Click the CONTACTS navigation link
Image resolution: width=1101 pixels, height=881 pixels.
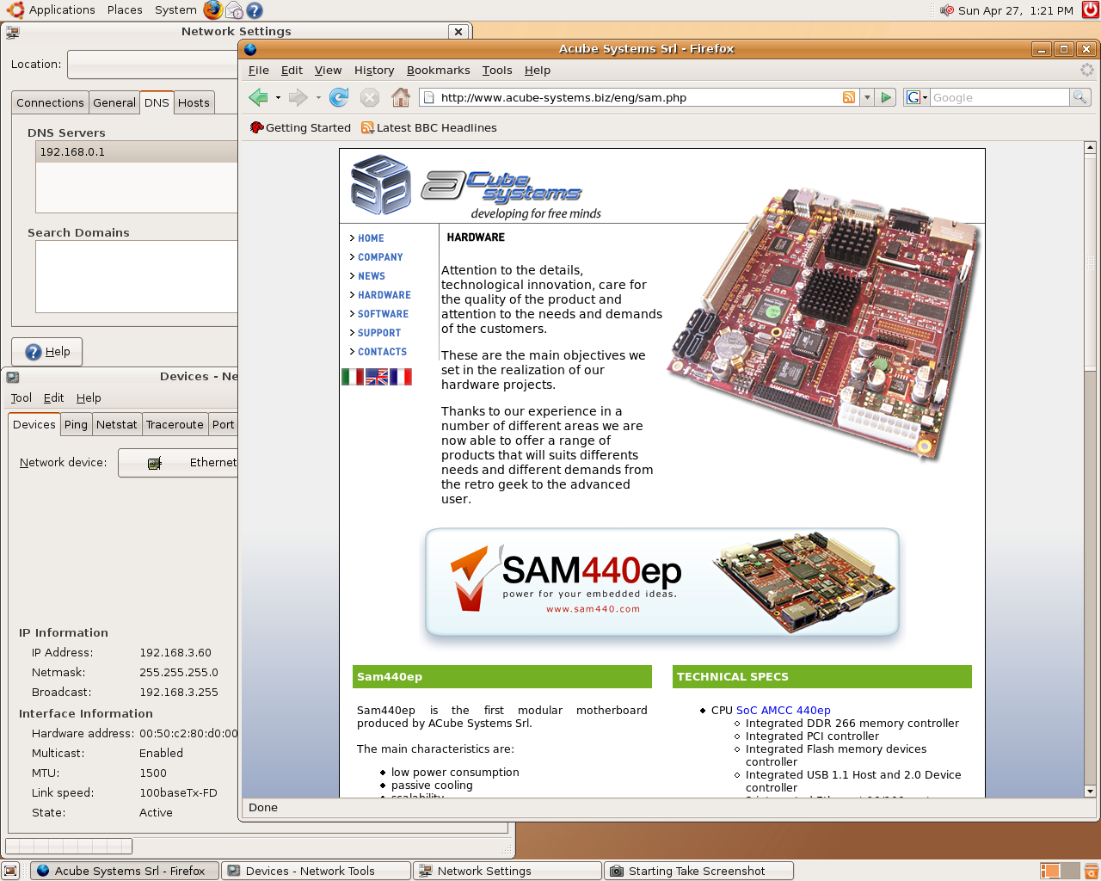[x=382, y=352]
